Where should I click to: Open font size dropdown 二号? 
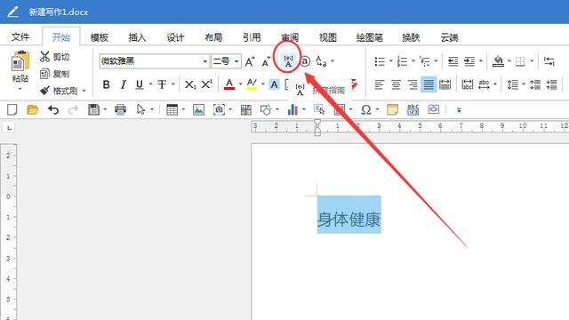[x=236, y=61]
